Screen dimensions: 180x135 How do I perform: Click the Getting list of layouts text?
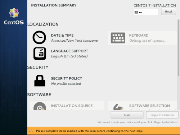coord(148,41)
